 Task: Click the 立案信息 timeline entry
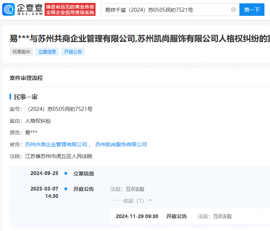click(84, 174)
